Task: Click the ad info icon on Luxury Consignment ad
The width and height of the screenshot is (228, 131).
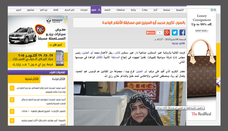Action: coord(212,10)
